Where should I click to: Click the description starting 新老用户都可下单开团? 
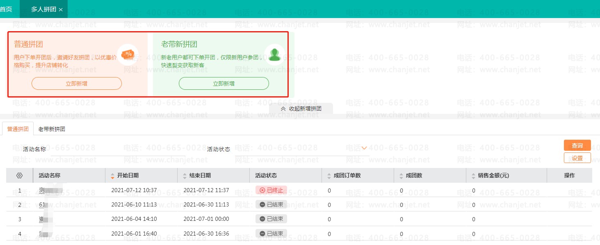pos(212,61)
